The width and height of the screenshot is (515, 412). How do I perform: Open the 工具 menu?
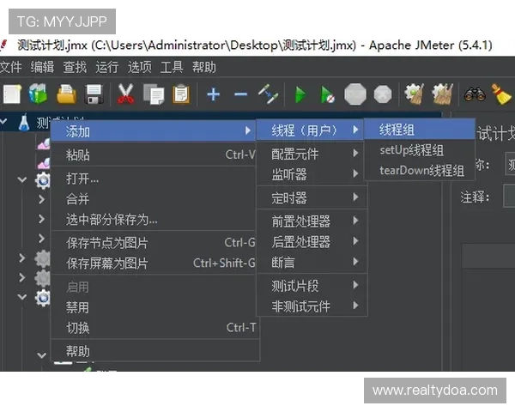point(172,67)
